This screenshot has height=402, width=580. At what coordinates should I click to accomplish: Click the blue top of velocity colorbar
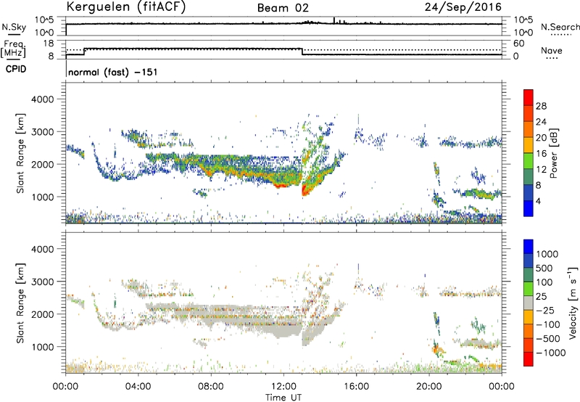point(529,247)
